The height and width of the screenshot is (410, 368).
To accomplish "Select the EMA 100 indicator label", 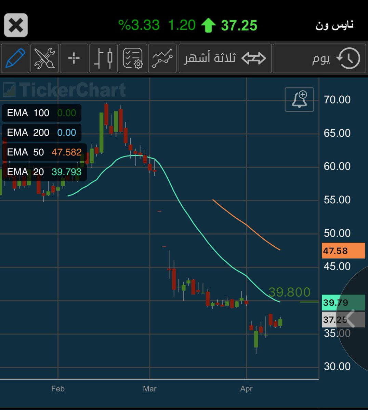I will click(x=42, y=113).
